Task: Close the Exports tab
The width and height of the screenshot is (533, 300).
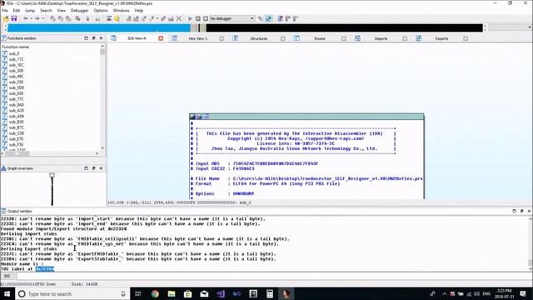Action: 466,38
